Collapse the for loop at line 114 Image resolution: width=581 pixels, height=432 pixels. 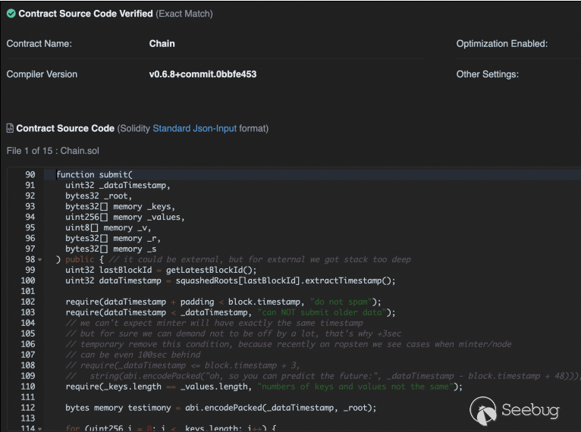[x=39, y=429]
